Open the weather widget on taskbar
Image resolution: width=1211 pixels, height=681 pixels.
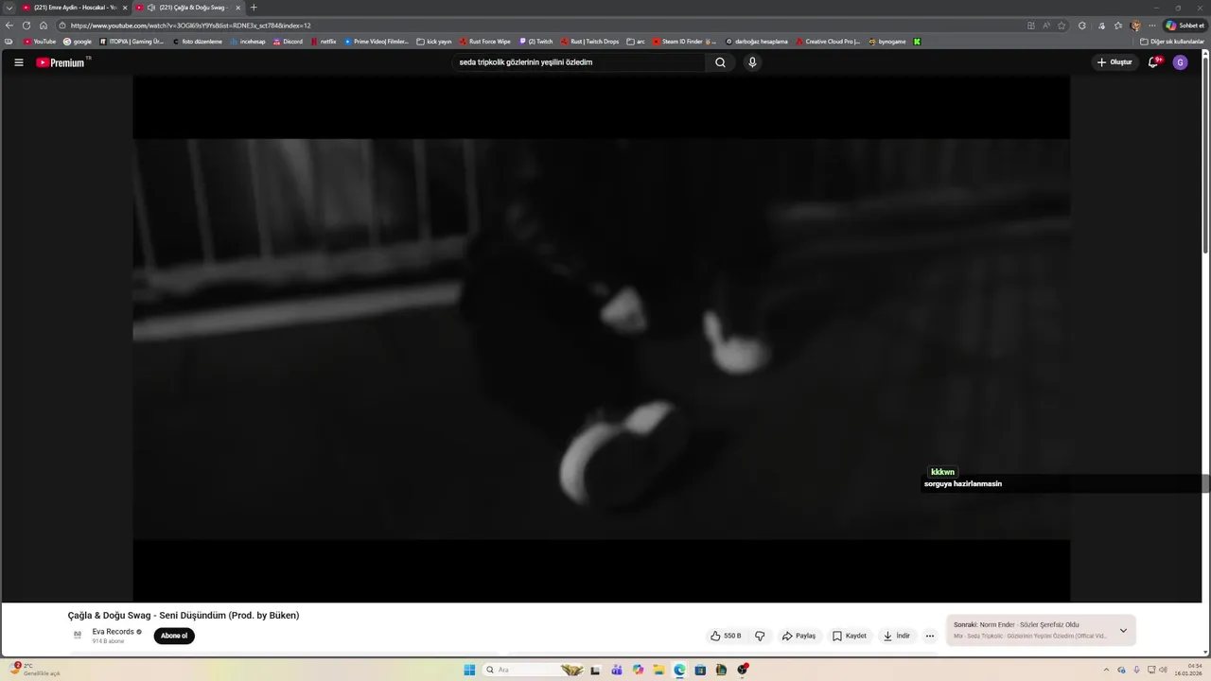pyautogui.click(x=36, y=670)
